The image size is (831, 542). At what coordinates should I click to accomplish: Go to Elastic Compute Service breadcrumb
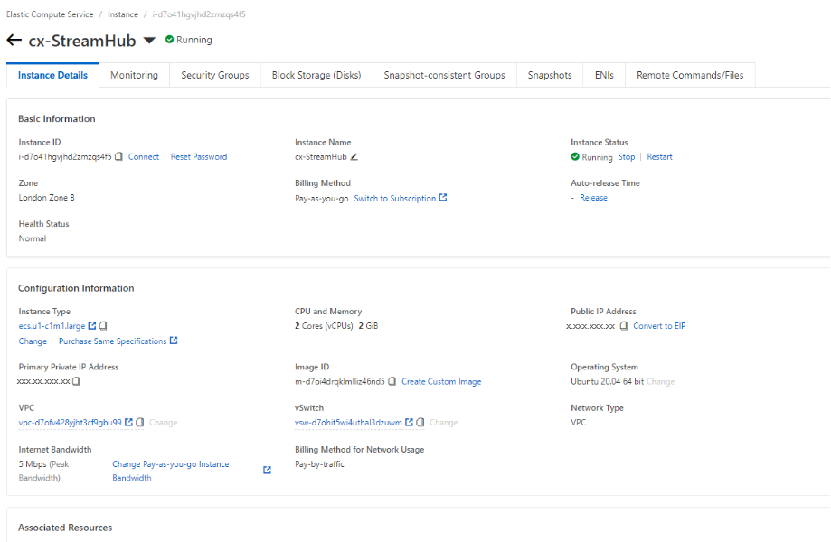tap(50, 14)
